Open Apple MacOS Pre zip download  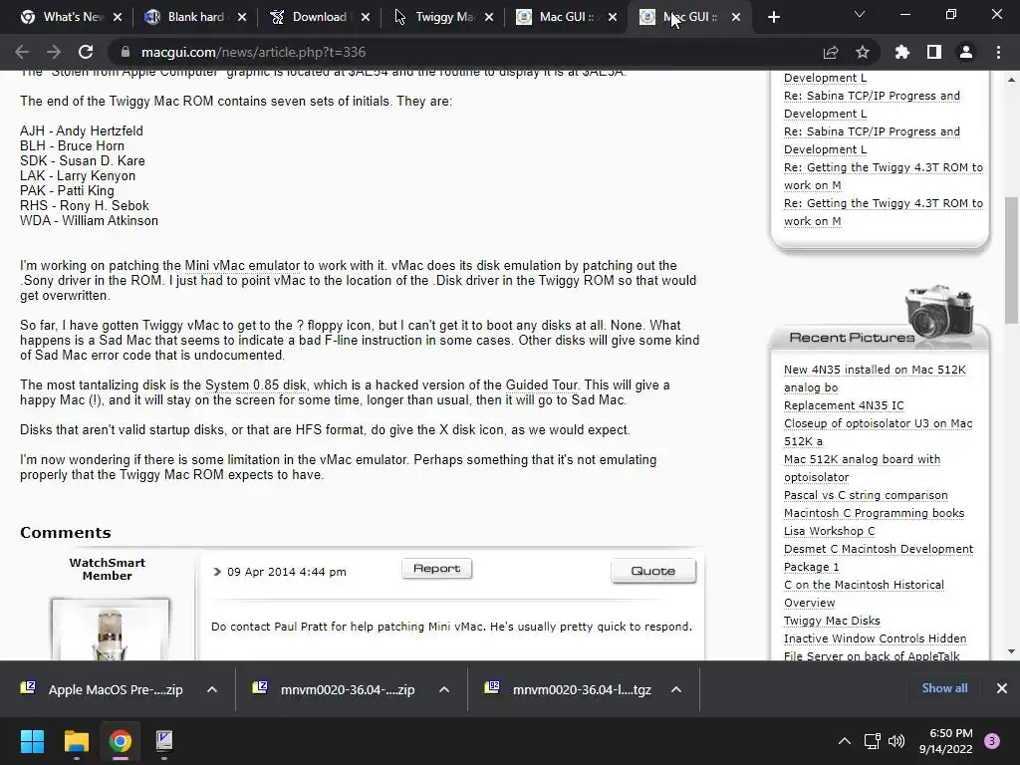[x=104, y=689]
